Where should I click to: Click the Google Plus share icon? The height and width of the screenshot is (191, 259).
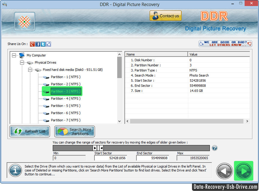click(32, 44)
